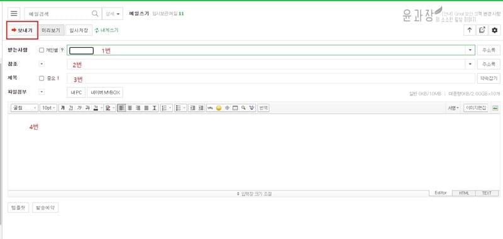
Task: Click the settings gear icon
Action: tap(495, 30)
